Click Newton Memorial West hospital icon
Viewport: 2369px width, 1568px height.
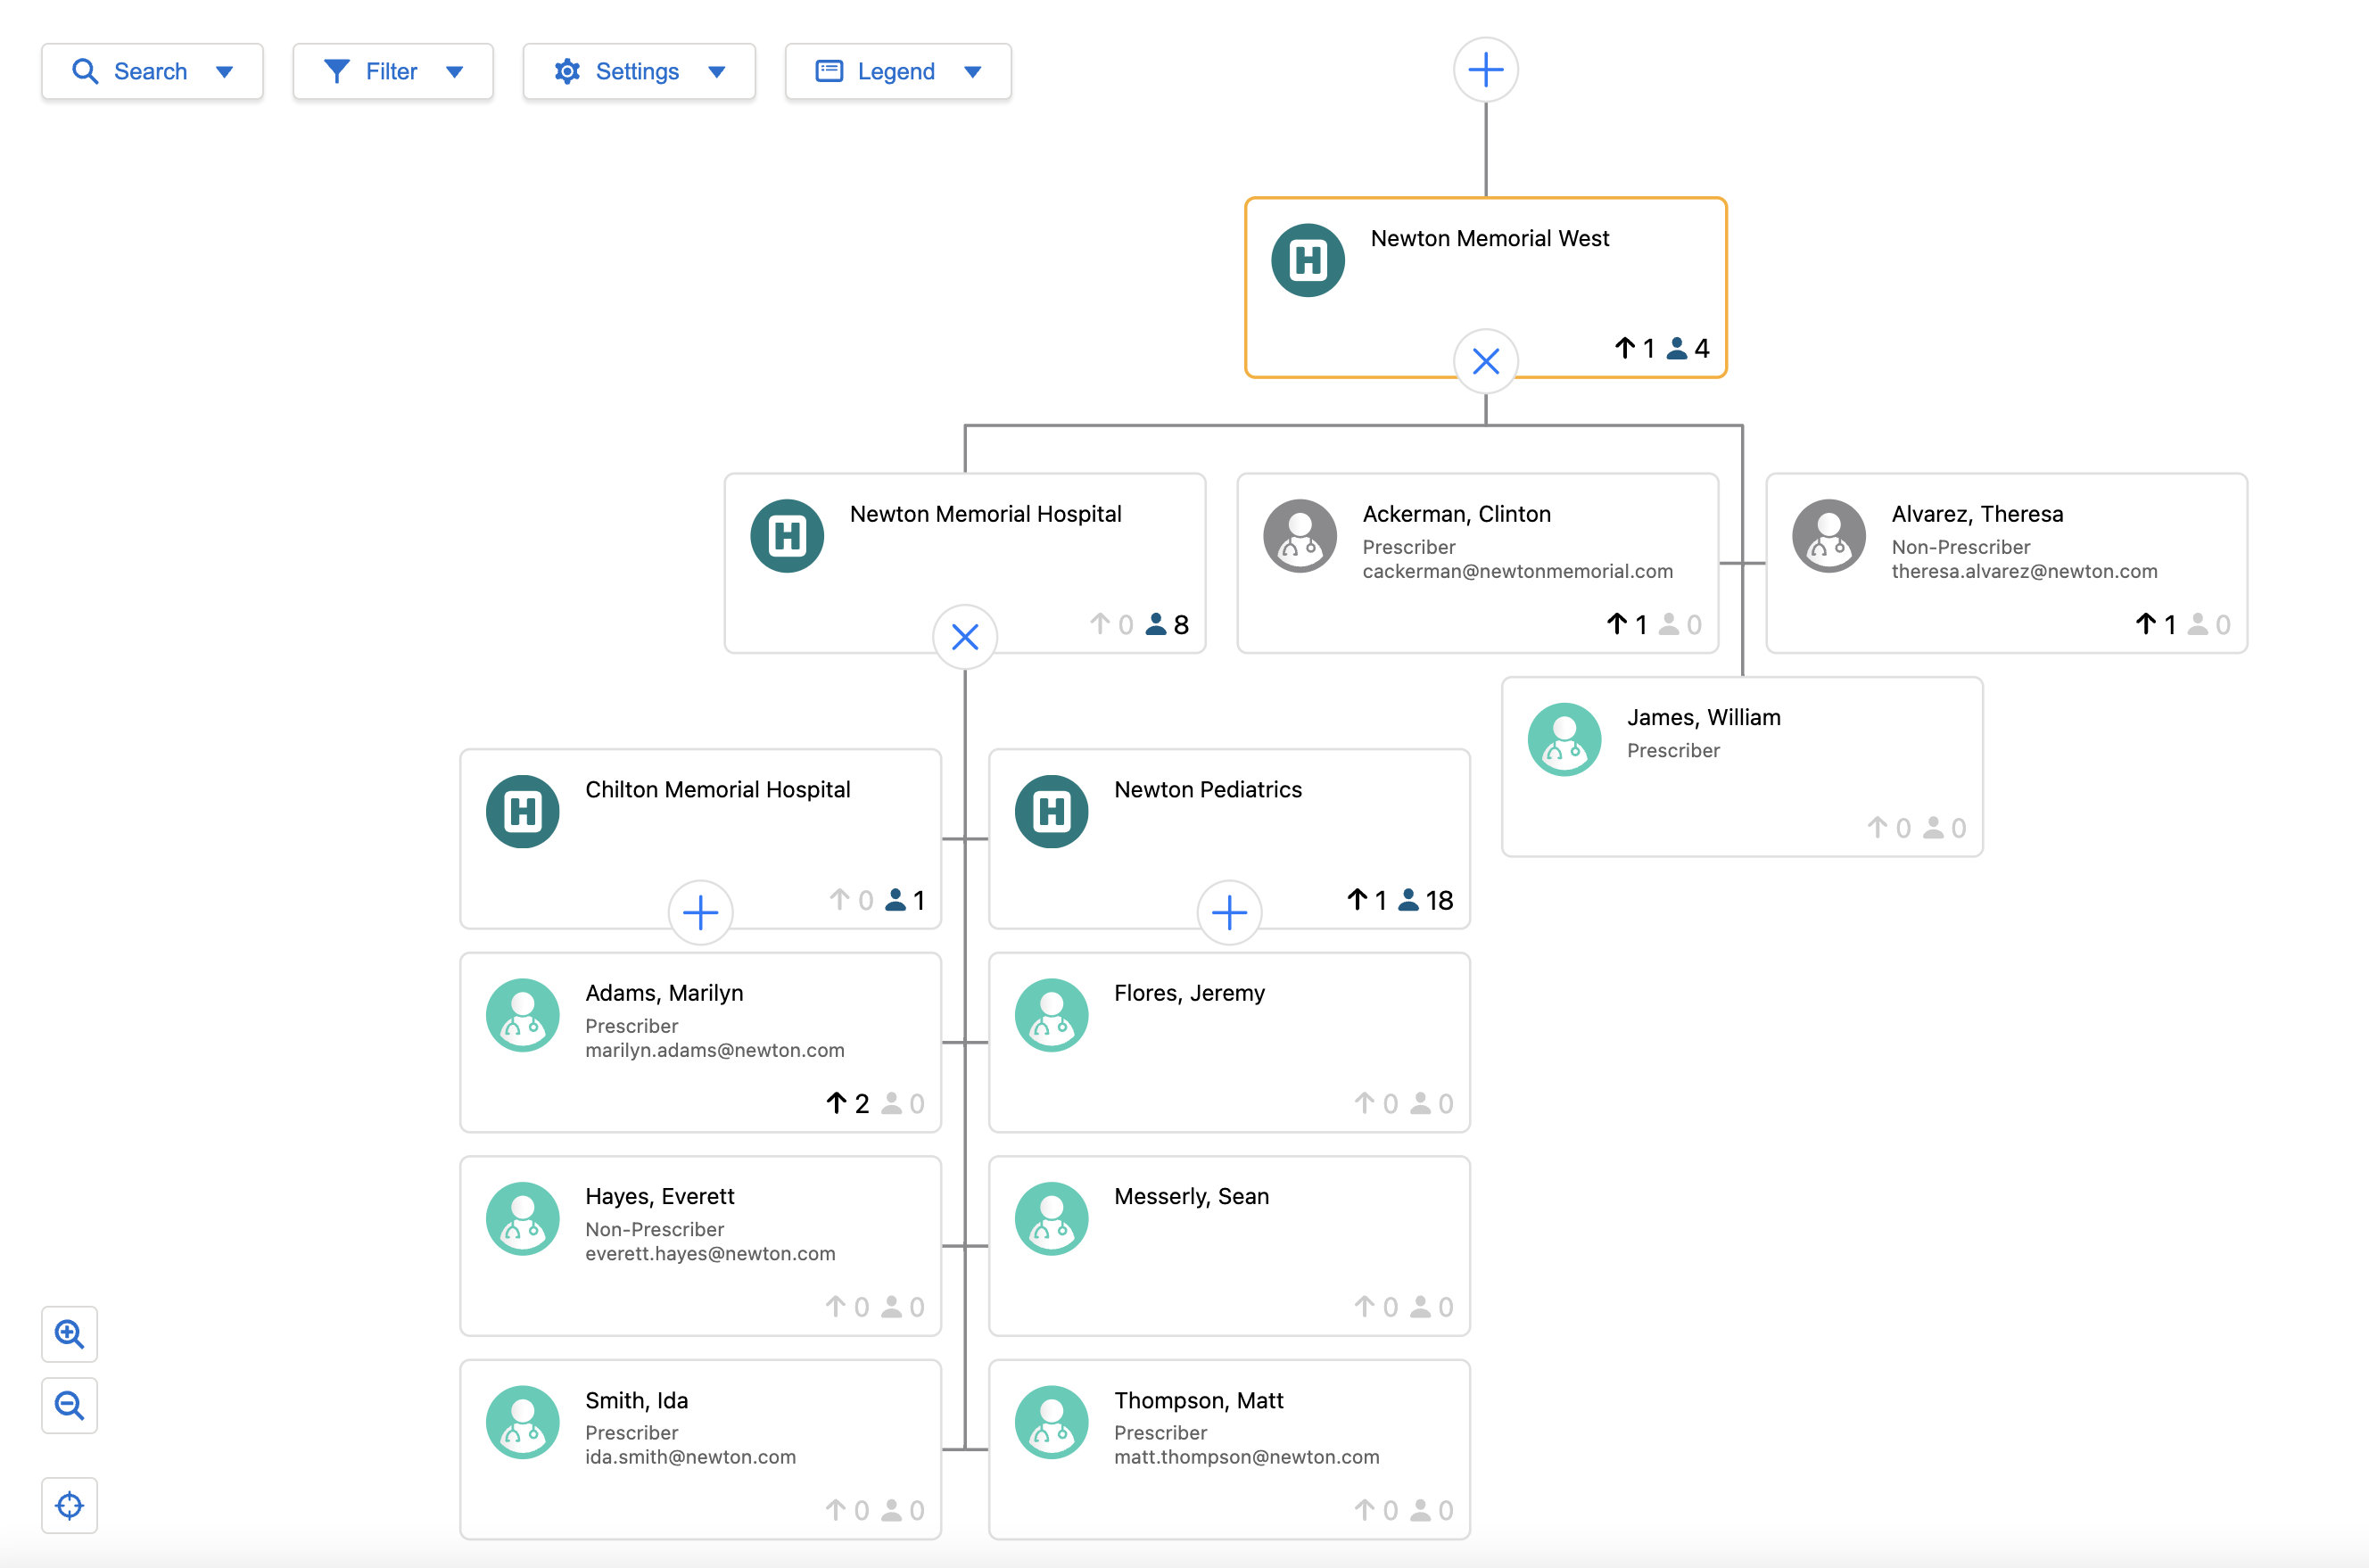1307,261
